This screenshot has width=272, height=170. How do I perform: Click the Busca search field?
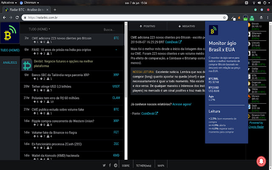tap(109, 30)
